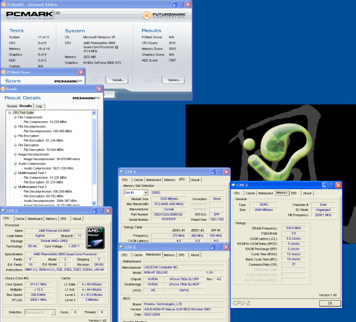Collapse the Audio Compression node
The height and width of the screenshot is (322, 356).
coord(15,164)
